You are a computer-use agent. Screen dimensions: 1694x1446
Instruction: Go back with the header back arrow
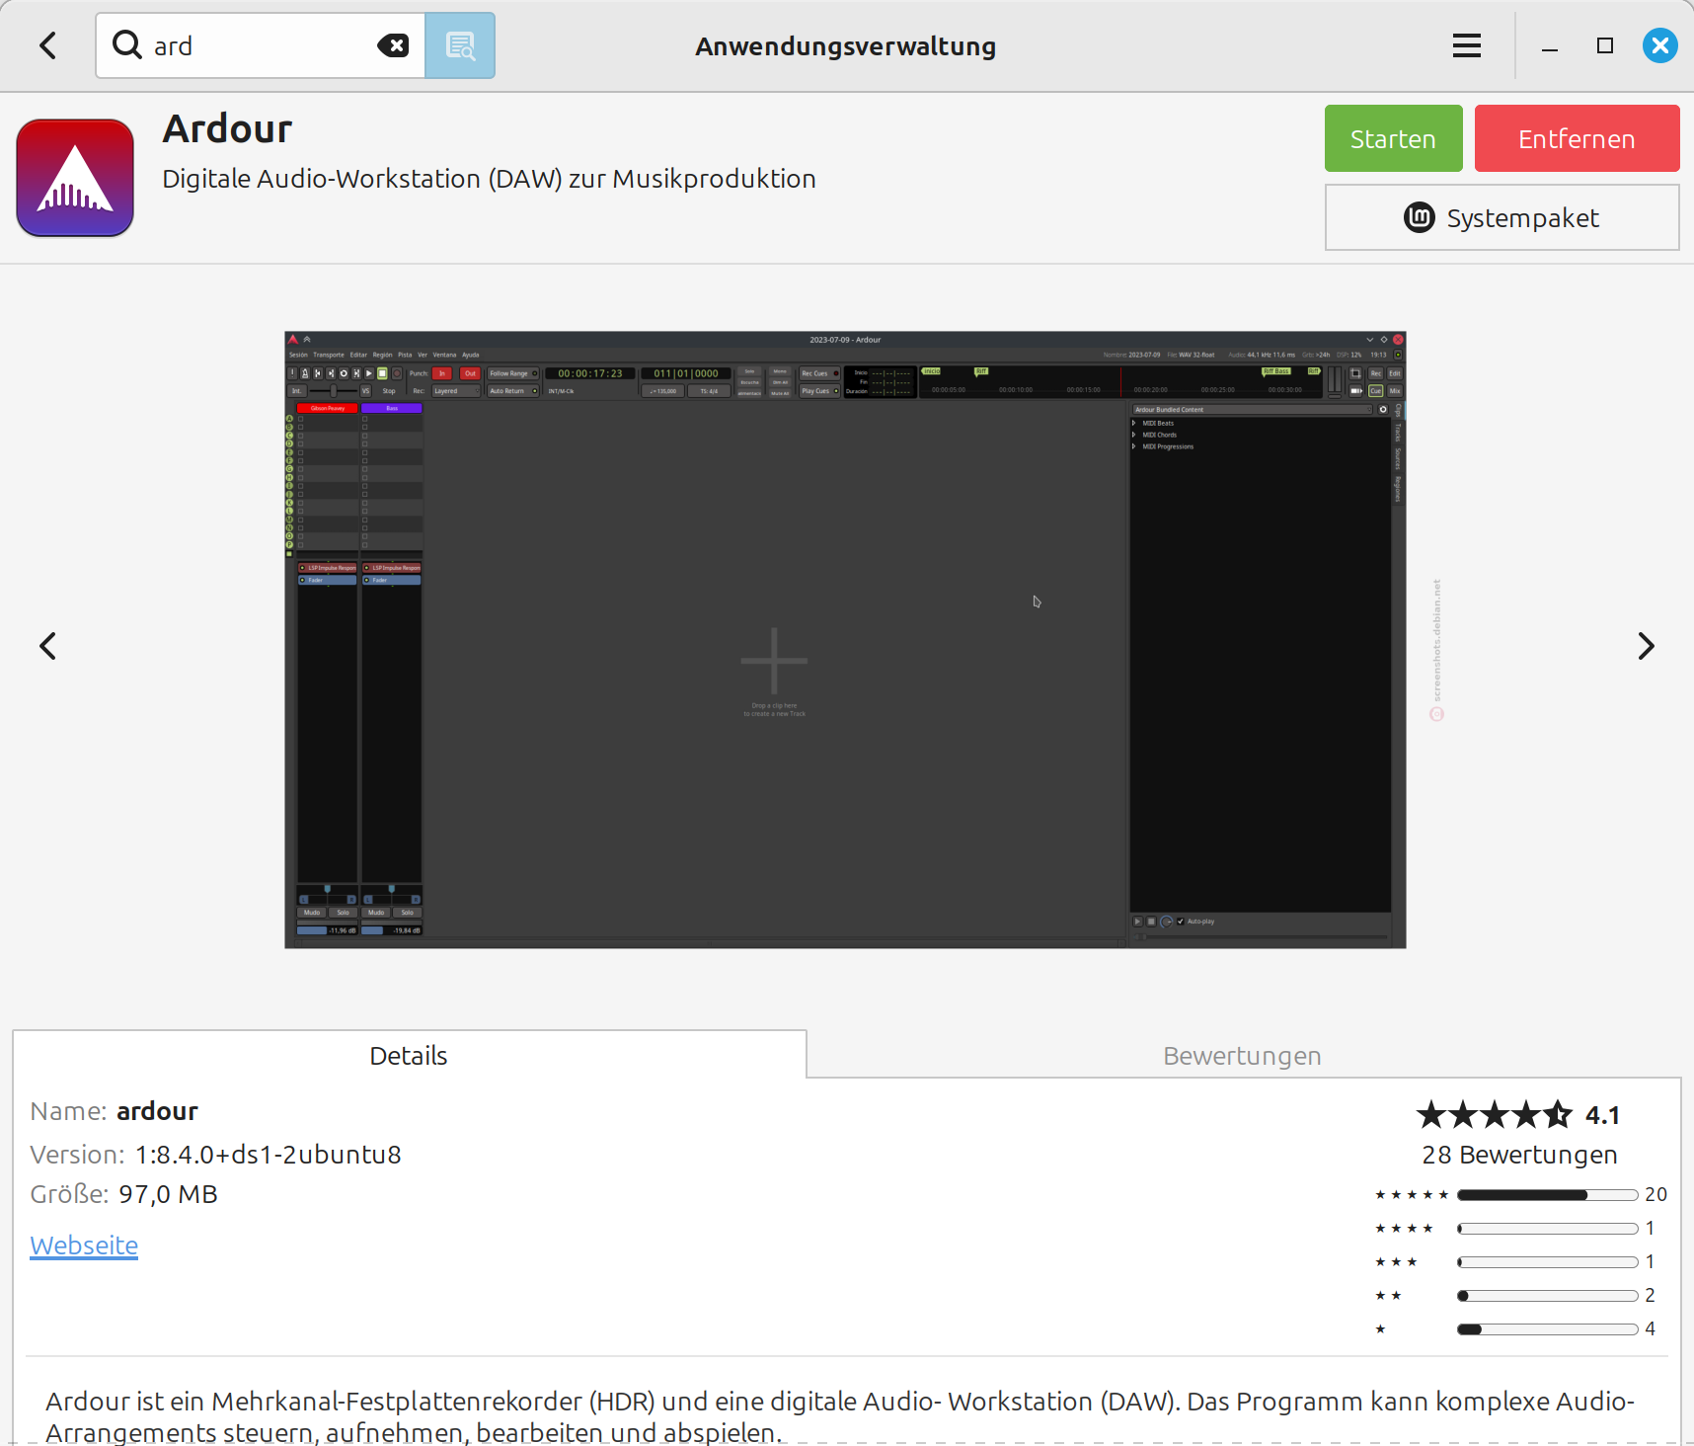click(47, 45)
